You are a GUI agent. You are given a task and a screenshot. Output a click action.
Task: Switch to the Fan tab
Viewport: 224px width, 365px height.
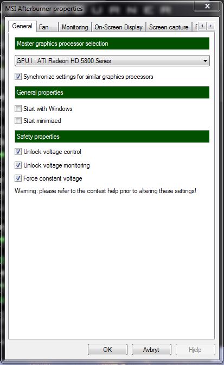pyautogui.click(x=47, y=27)
